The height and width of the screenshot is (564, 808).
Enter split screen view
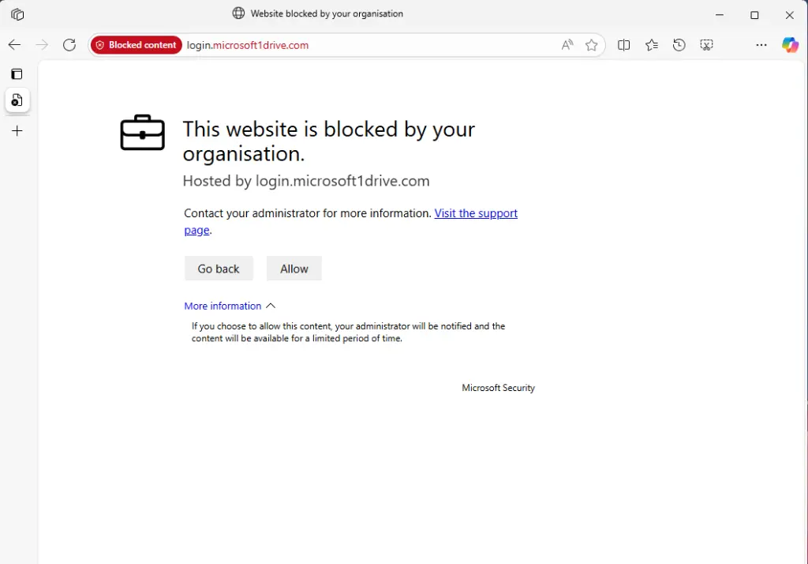click(623, 45)
